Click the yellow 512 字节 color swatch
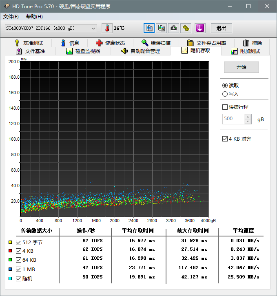 [10, 242]
